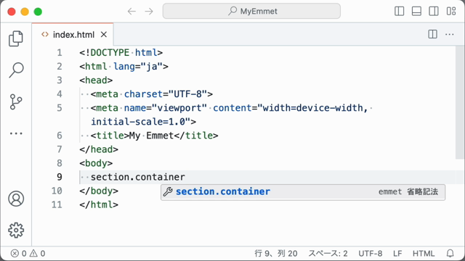Toggle the secondary side bar layout icon

434,12
